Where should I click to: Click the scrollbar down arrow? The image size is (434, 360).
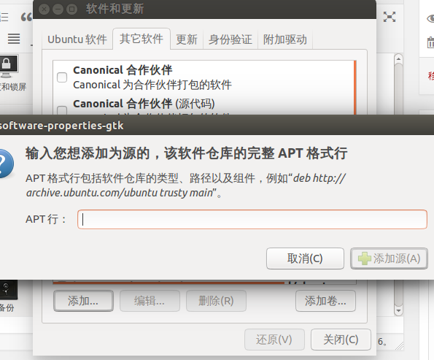click(398, 311)
